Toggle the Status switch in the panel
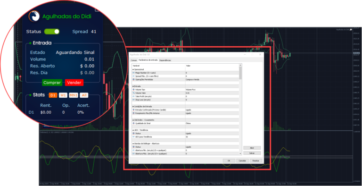This screenshot has height=186, width=362. (x=52, y=32)
